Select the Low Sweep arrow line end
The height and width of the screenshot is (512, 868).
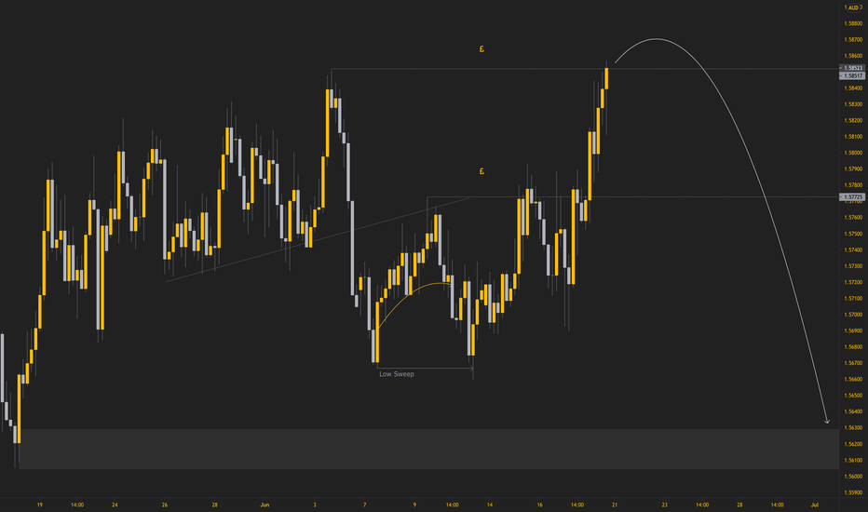tap(471, 368)
